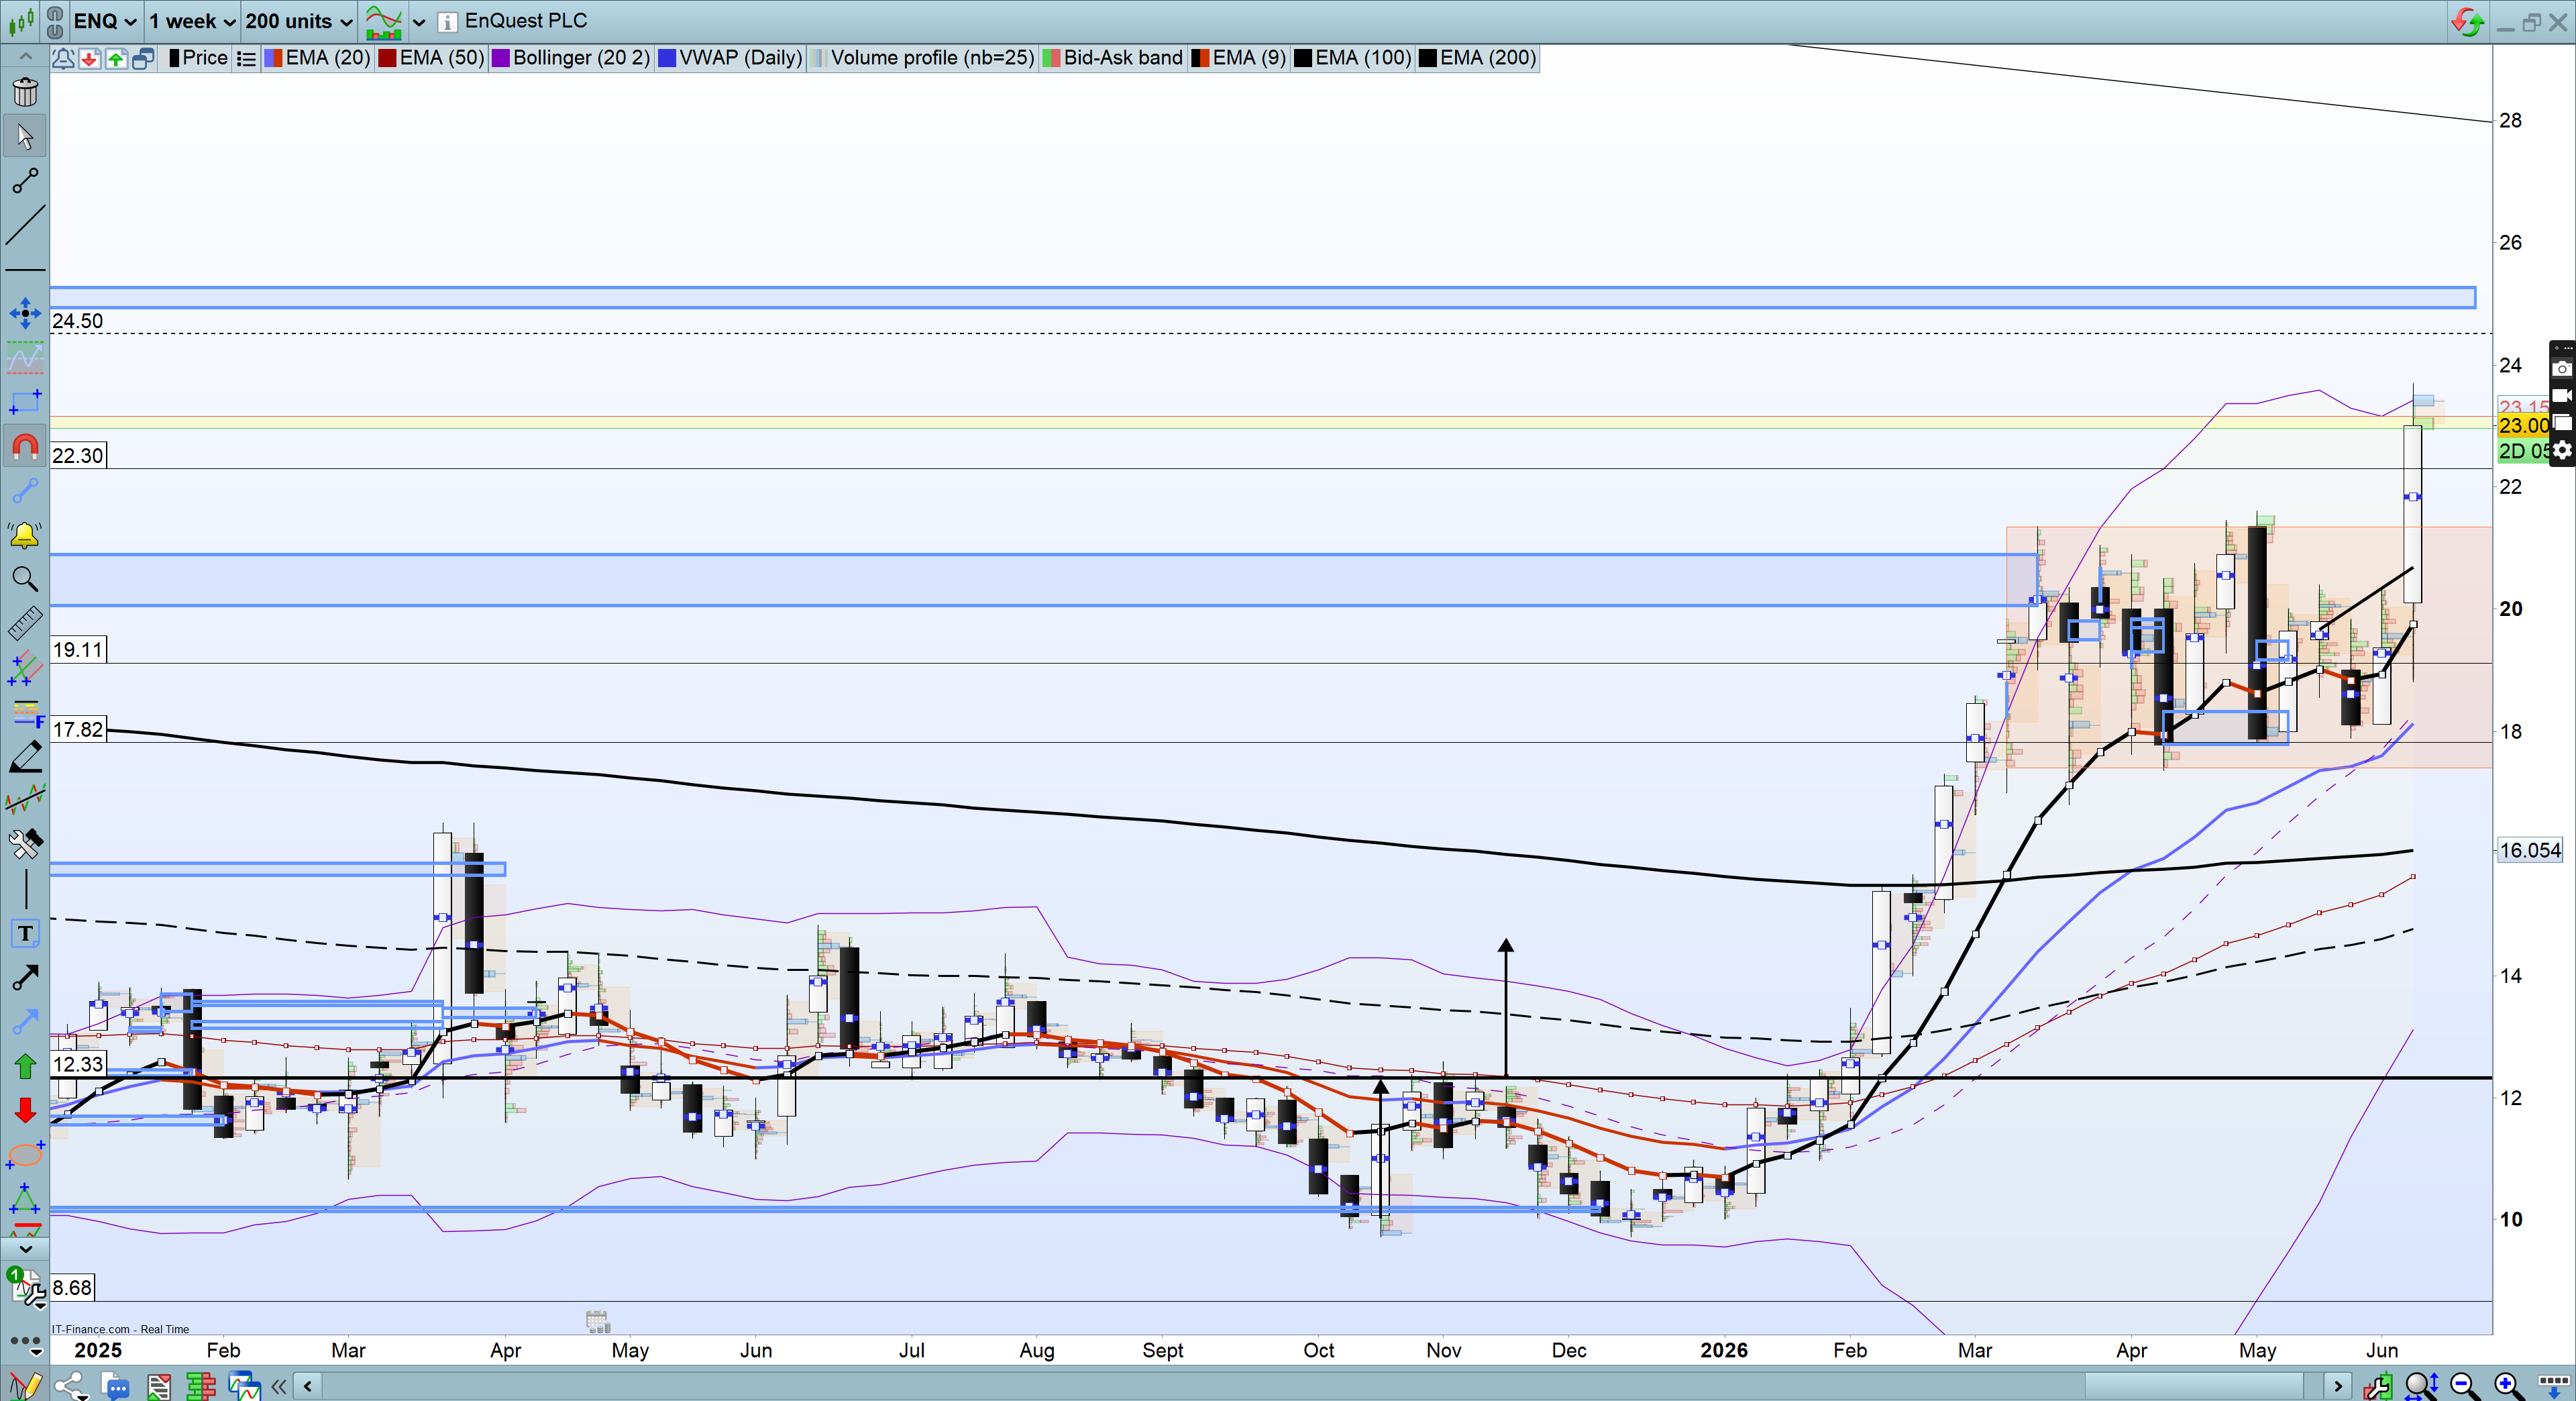
Task: Pick the vertical line drawing tool
Action: pos(25,888)
